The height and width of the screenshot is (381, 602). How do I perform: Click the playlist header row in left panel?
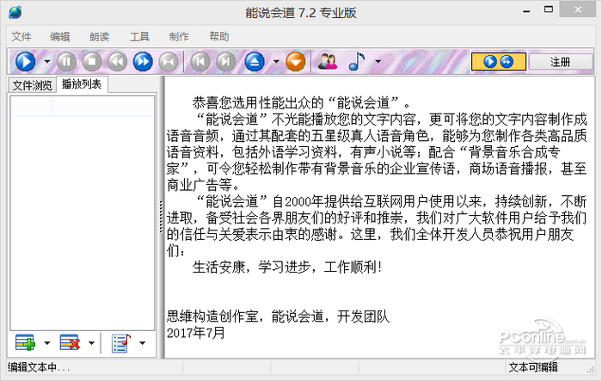pyautogui.click(x=83, y=106)
